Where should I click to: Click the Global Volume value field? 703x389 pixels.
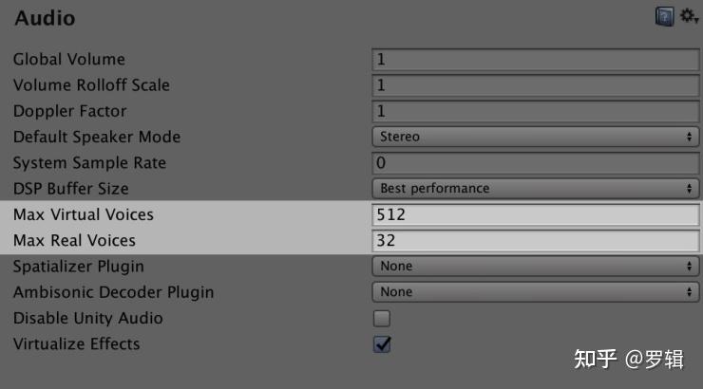[535, 59]
